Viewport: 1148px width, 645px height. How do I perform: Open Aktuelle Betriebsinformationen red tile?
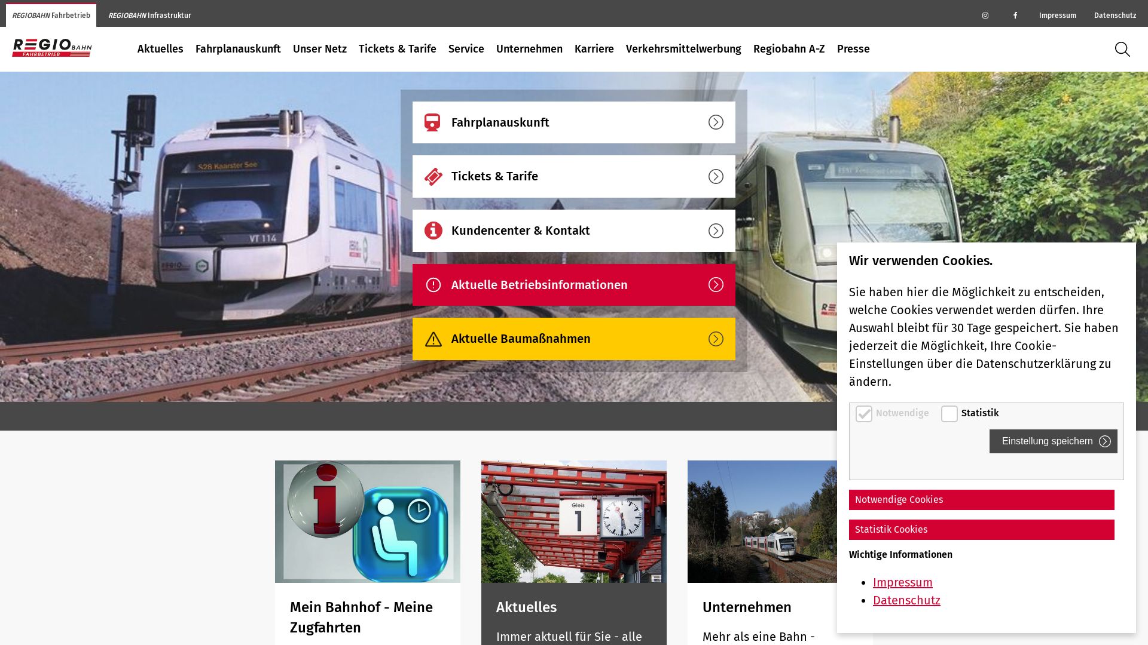(574, 285)
